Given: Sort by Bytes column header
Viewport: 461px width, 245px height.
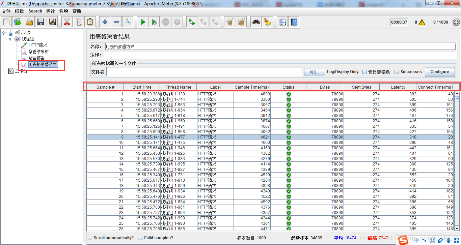Looking at the screenshot, I should click(x=325, y=87).
